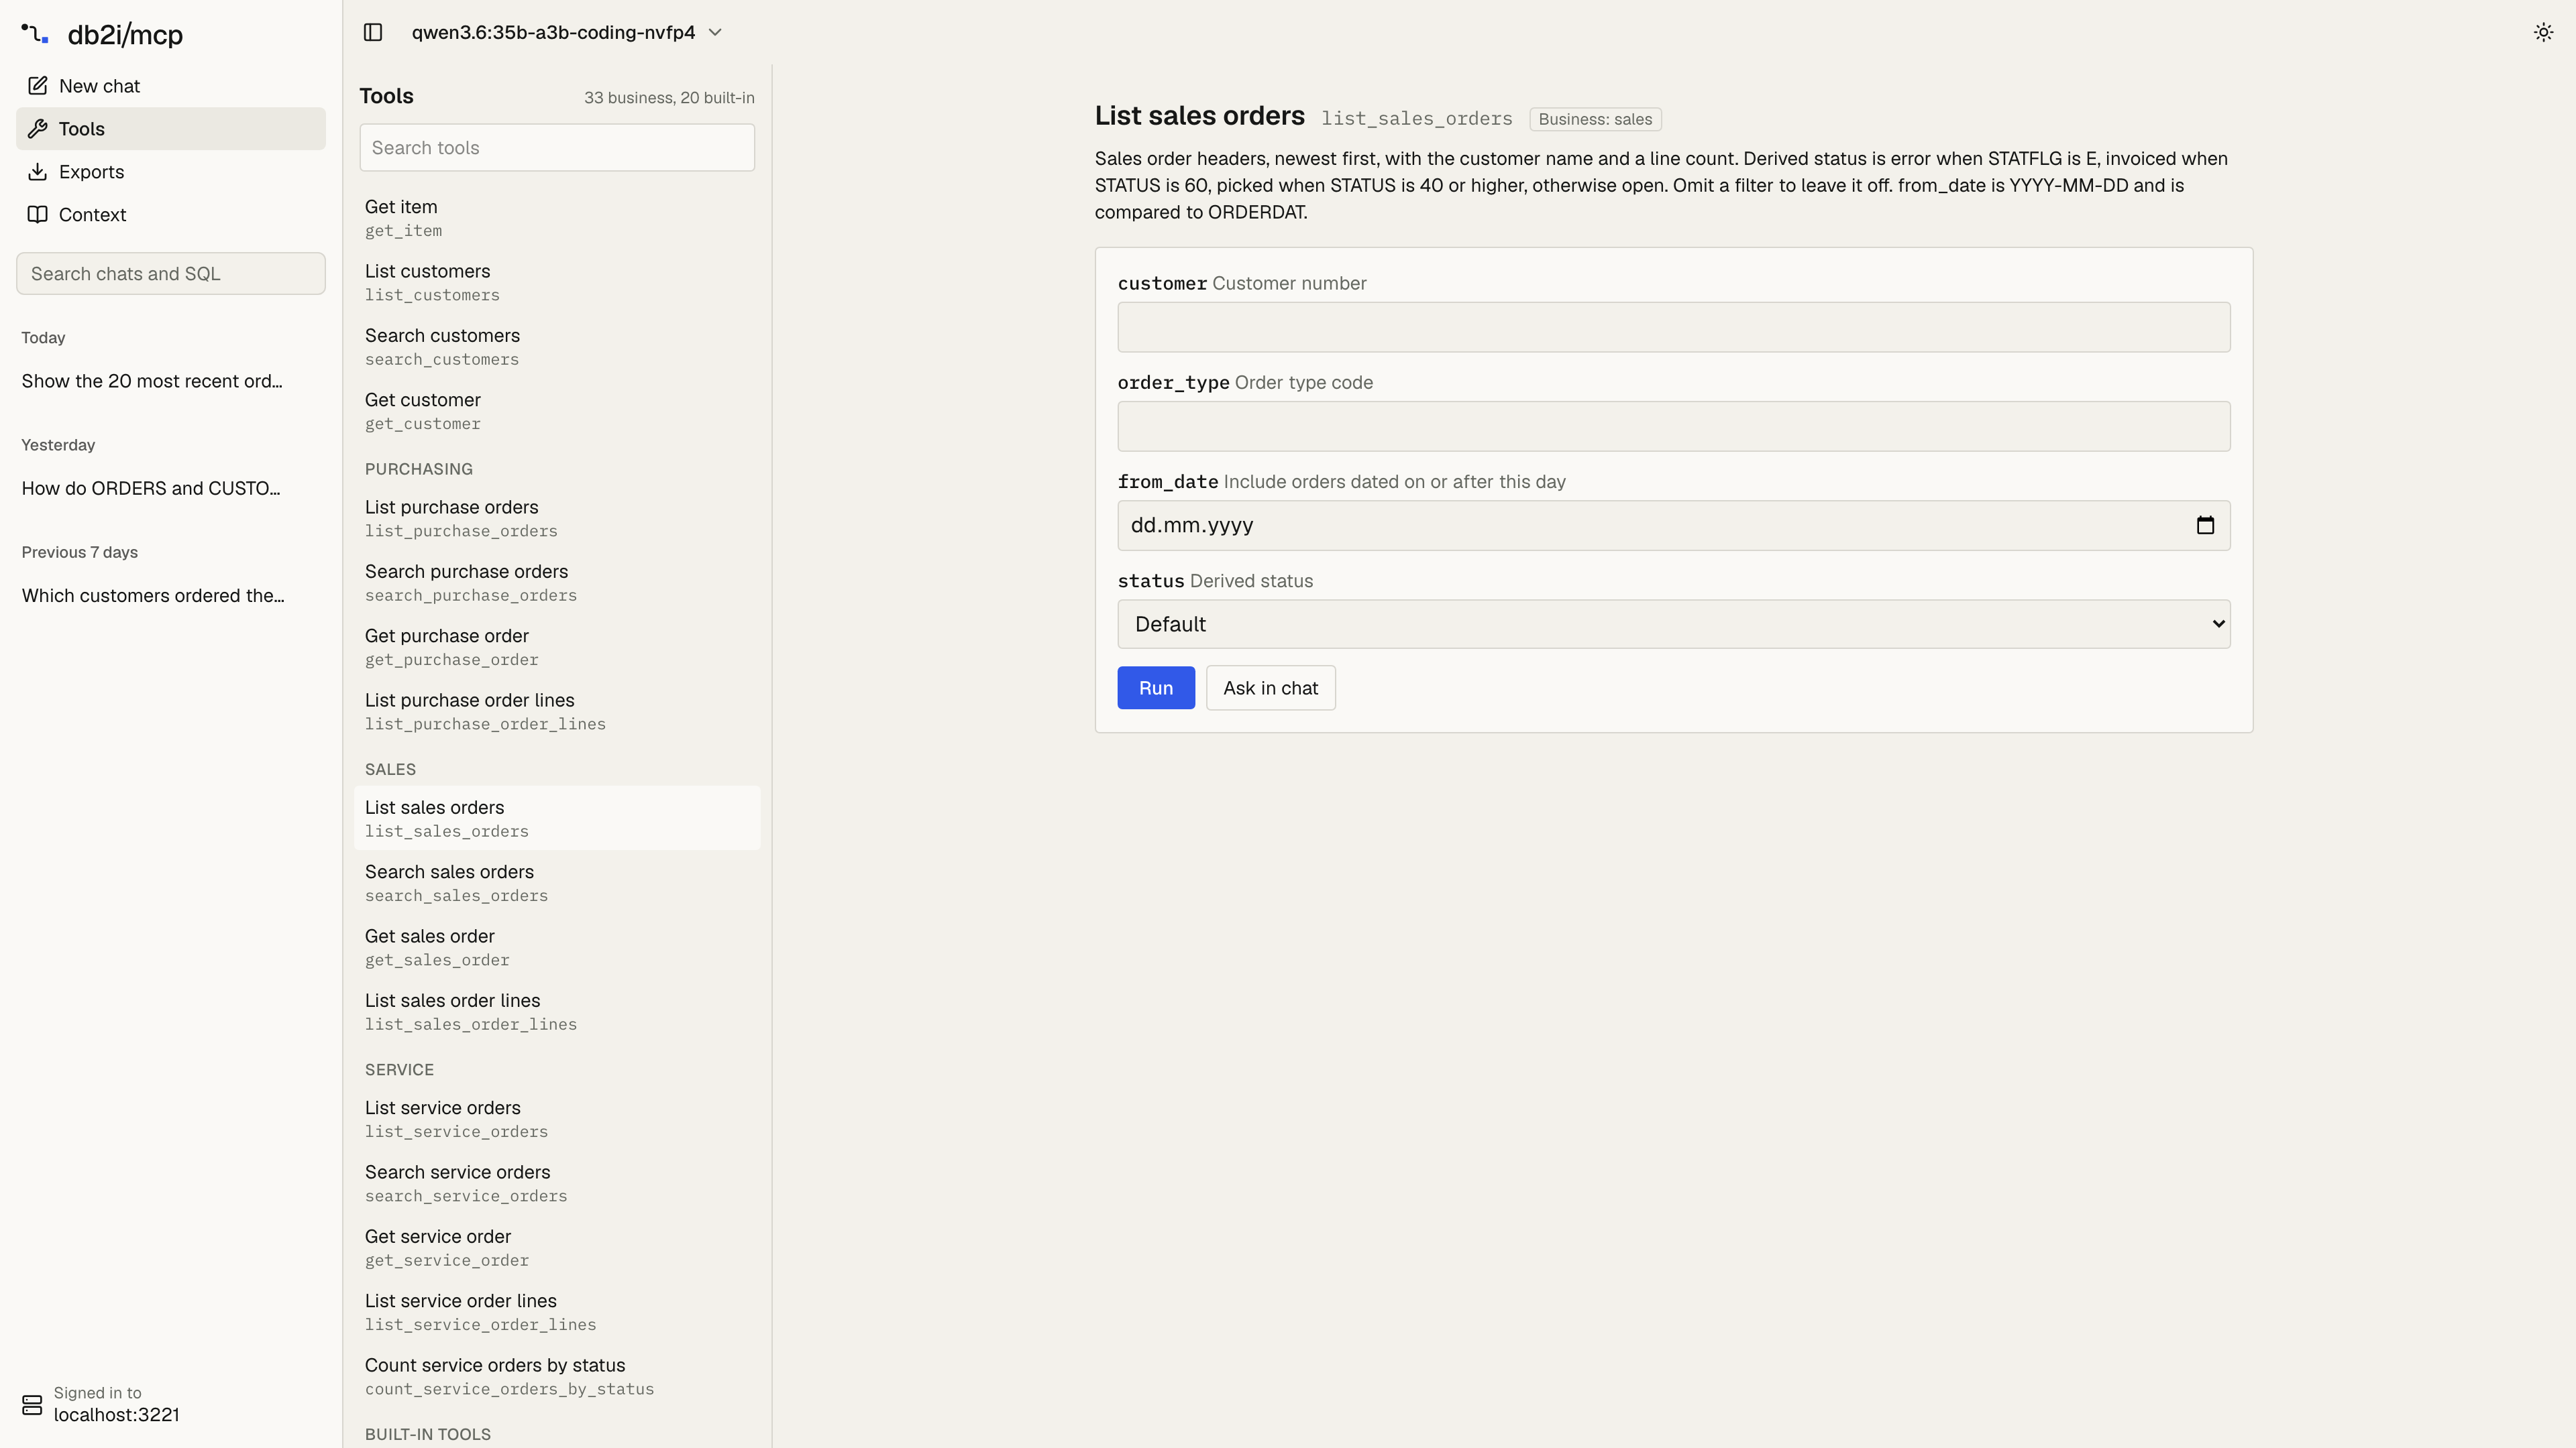This screenshot has height=1448, width=2576.
Task: Run the list_sales_orders tool
Action: (x=1156, y=688)
